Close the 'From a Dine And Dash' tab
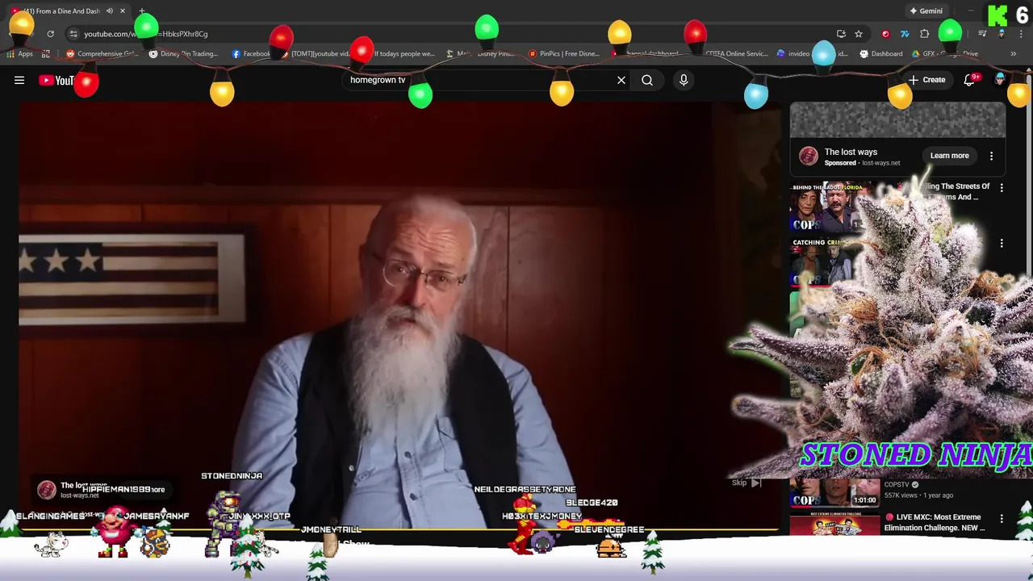The width and height of the screenshot is (1033, 581). coord(123,11)
